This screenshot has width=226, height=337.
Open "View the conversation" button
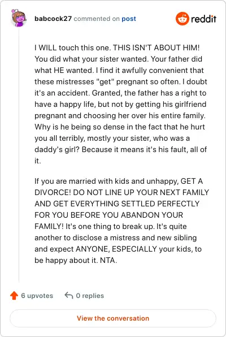113,318
